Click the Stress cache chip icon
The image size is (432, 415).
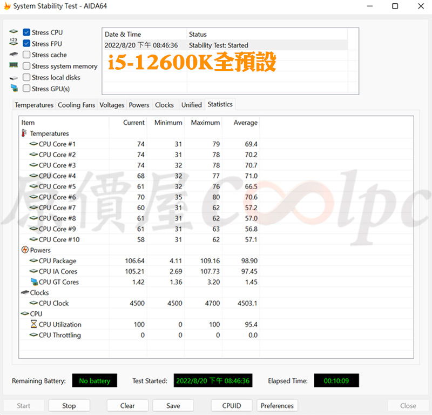(13, 54)
